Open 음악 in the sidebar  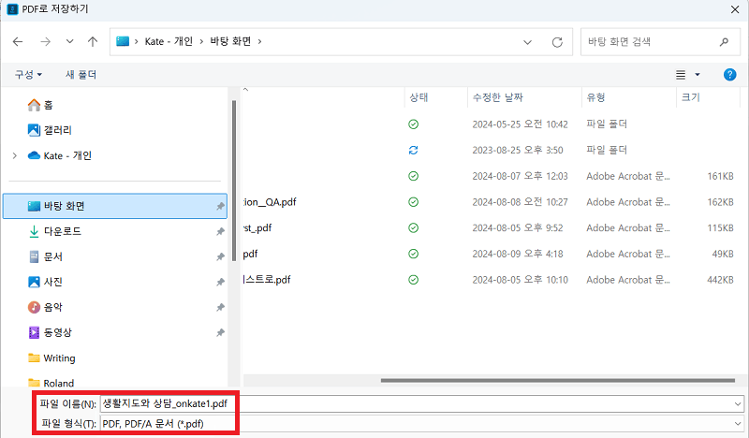(x=45, y=307)
